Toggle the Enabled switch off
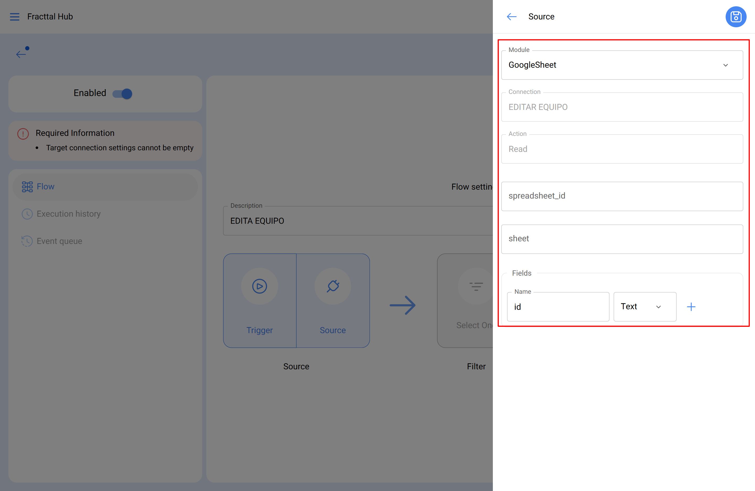 tap(123, 94)
